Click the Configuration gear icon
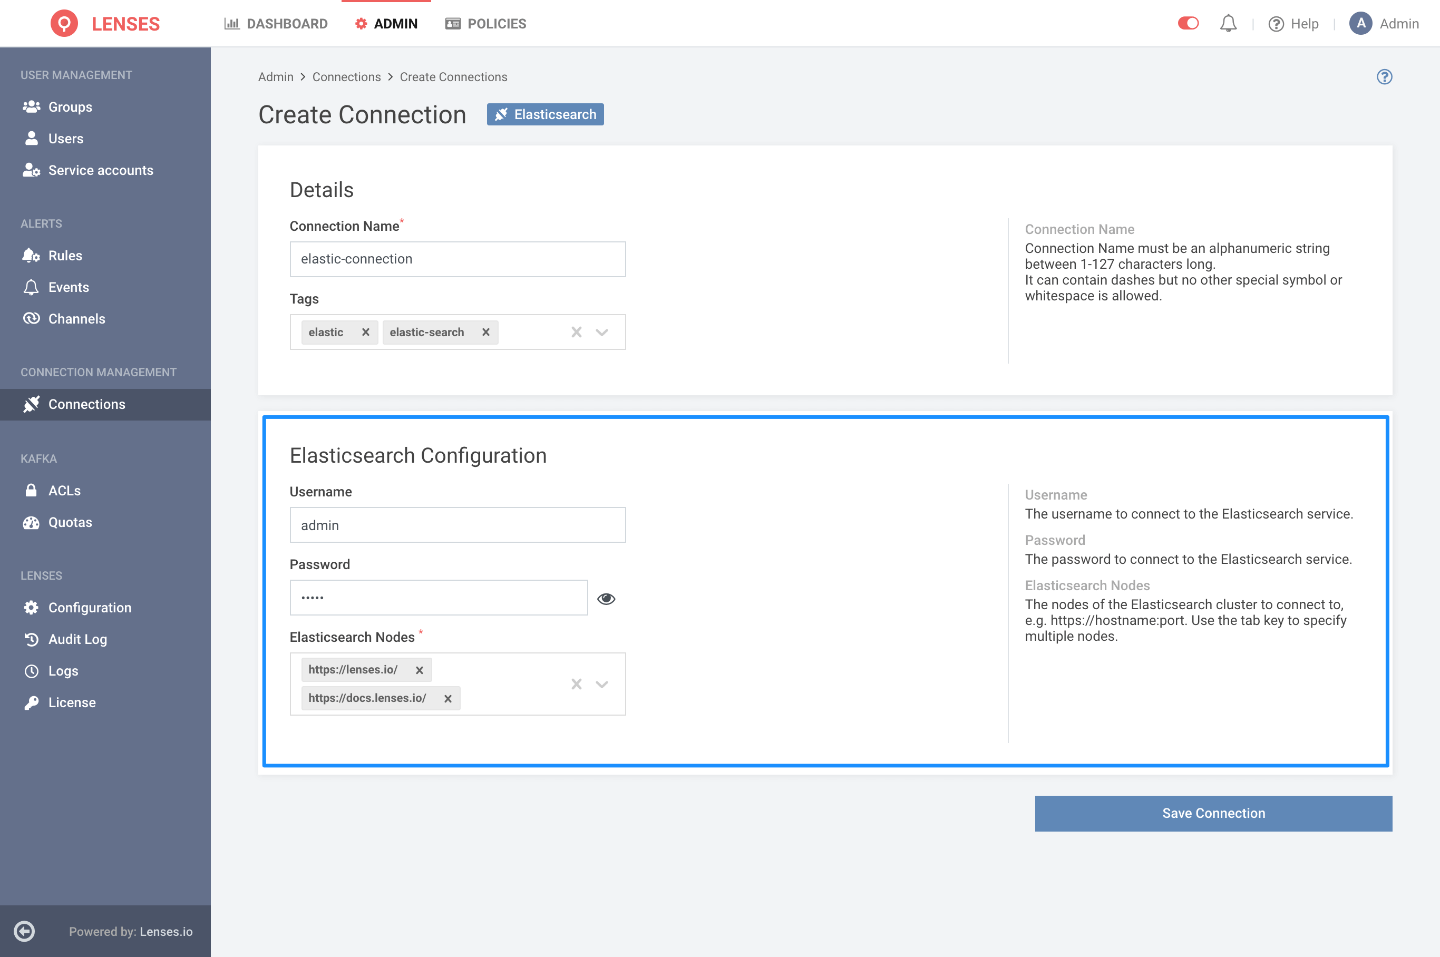This screenshot has width=1440, height=957. coord(31,607)
